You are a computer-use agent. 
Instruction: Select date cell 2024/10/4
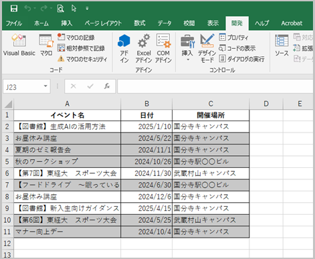click(x=146, y=232)
